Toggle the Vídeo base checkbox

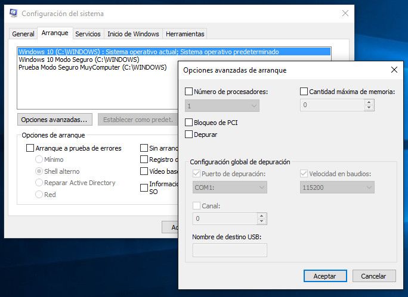(144, 171)
